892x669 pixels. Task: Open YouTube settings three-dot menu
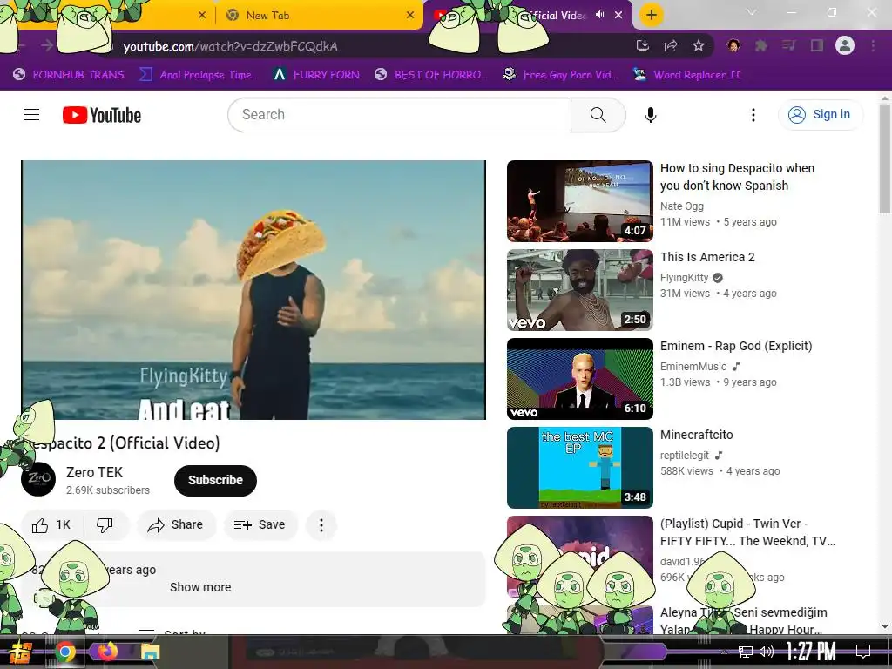(753, 115)
